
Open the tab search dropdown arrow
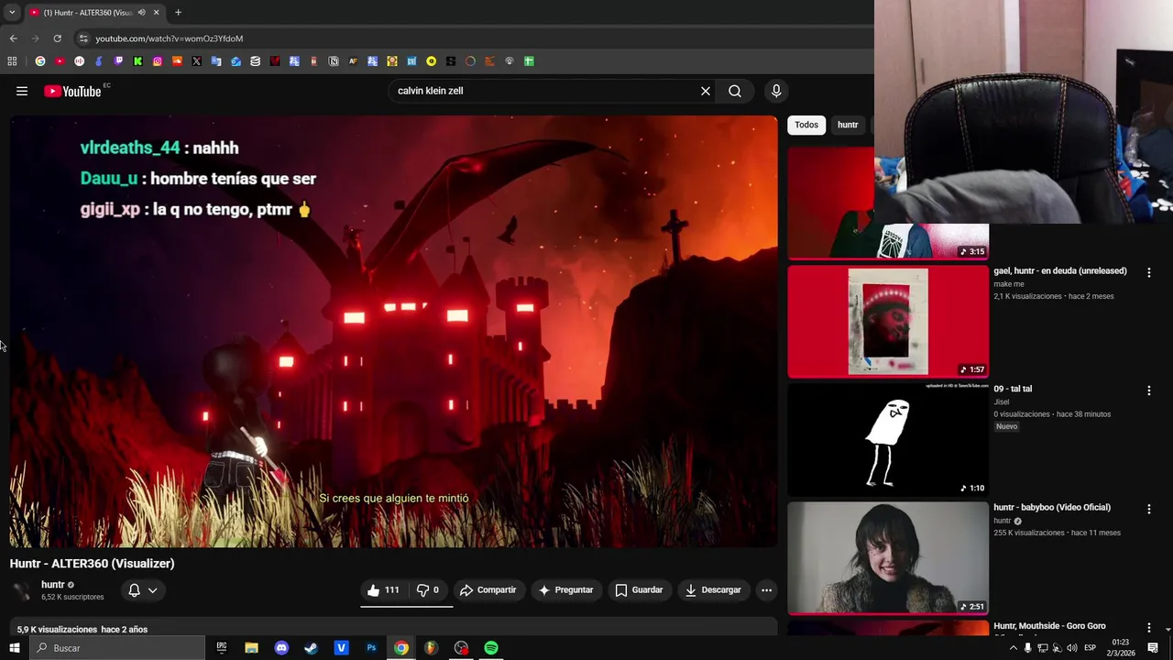(x=12, y=13)
